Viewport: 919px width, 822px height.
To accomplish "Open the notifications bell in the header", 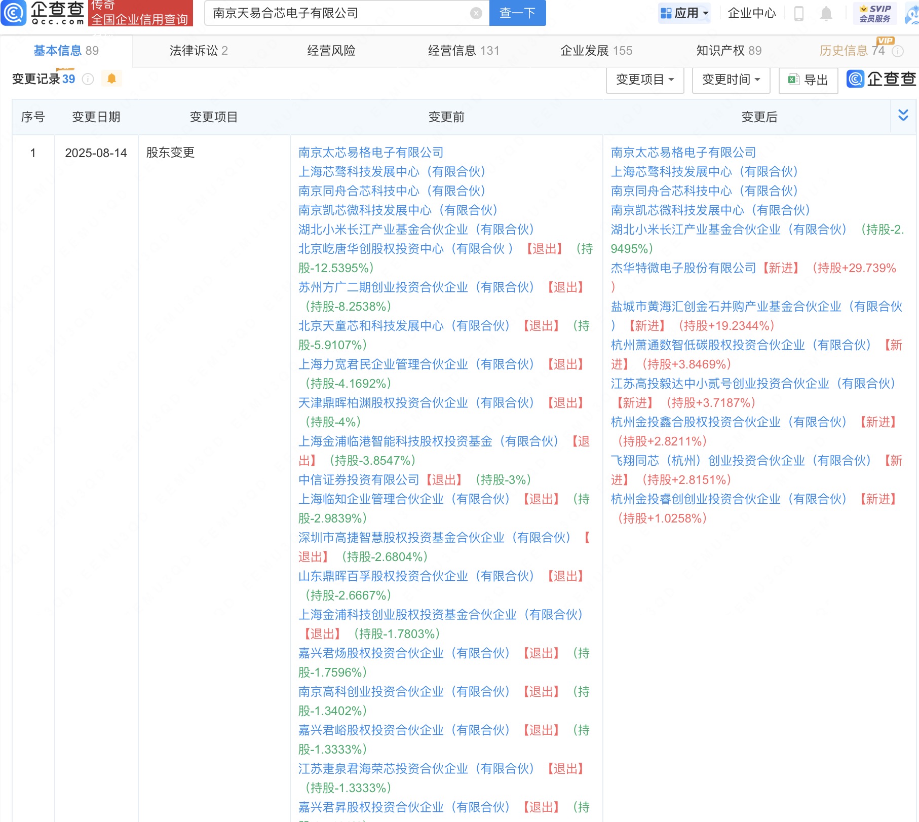I will tap(826, 13).
